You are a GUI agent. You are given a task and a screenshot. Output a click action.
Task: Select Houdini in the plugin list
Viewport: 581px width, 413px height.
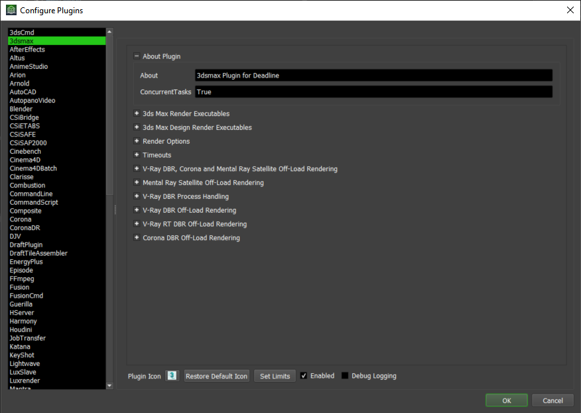click(x=56, y=329)
